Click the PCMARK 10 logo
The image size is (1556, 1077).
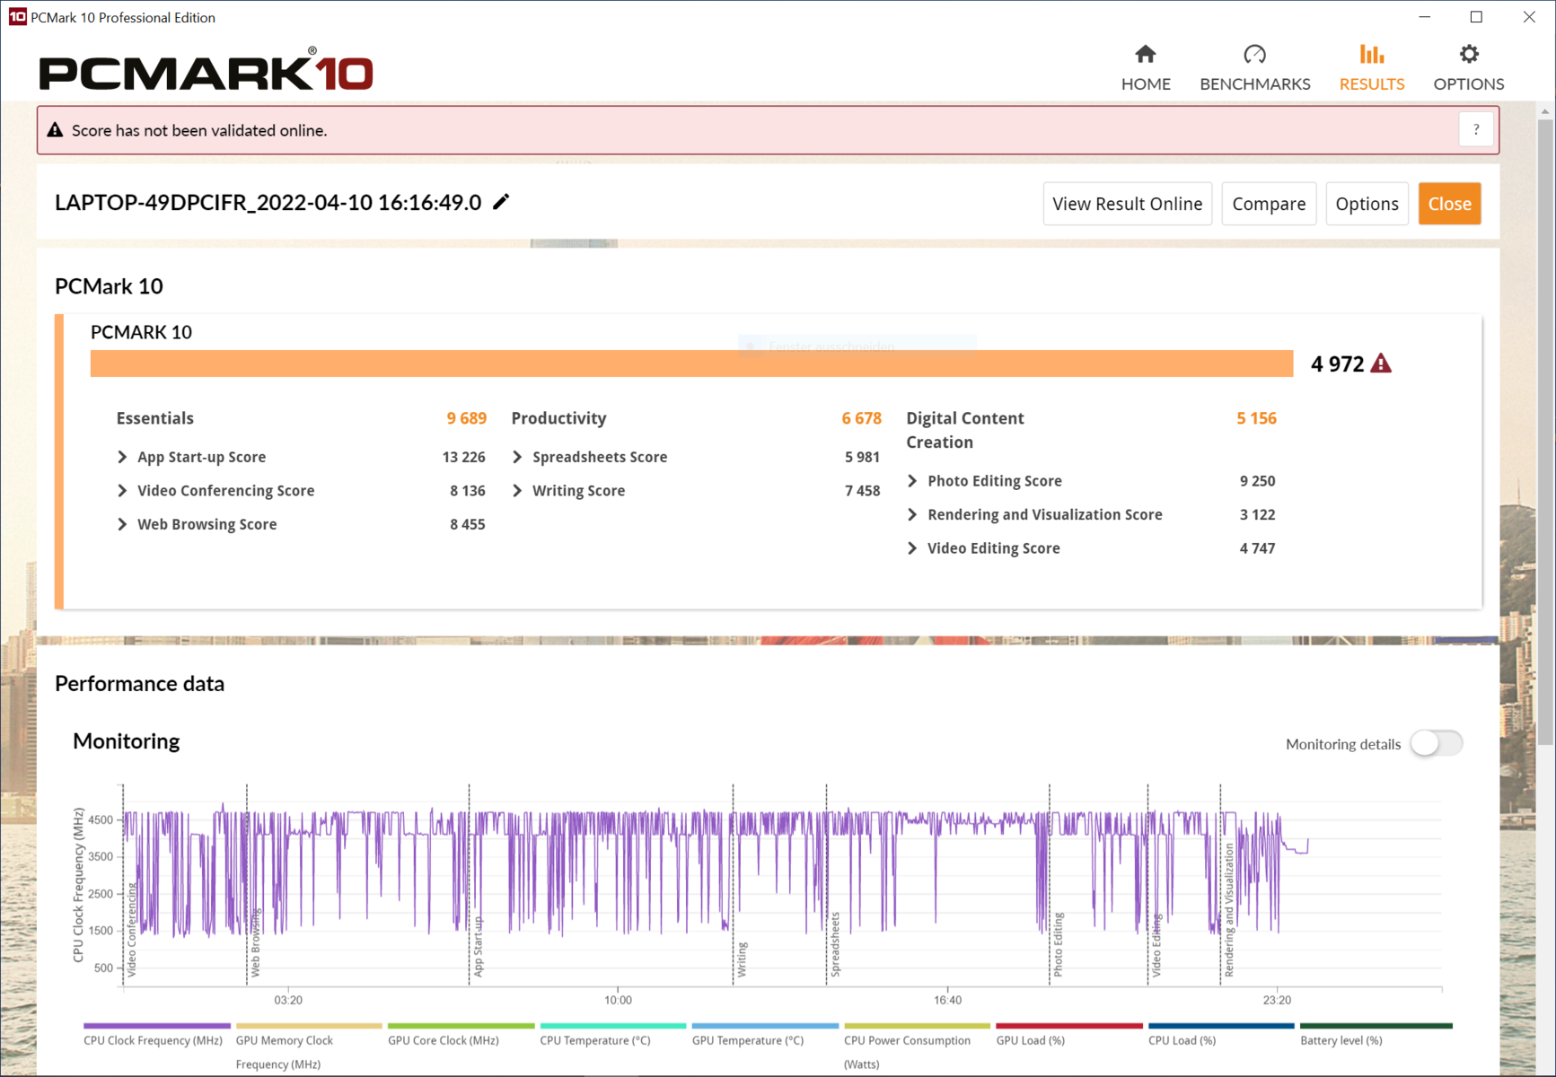[x=206, y=70]
